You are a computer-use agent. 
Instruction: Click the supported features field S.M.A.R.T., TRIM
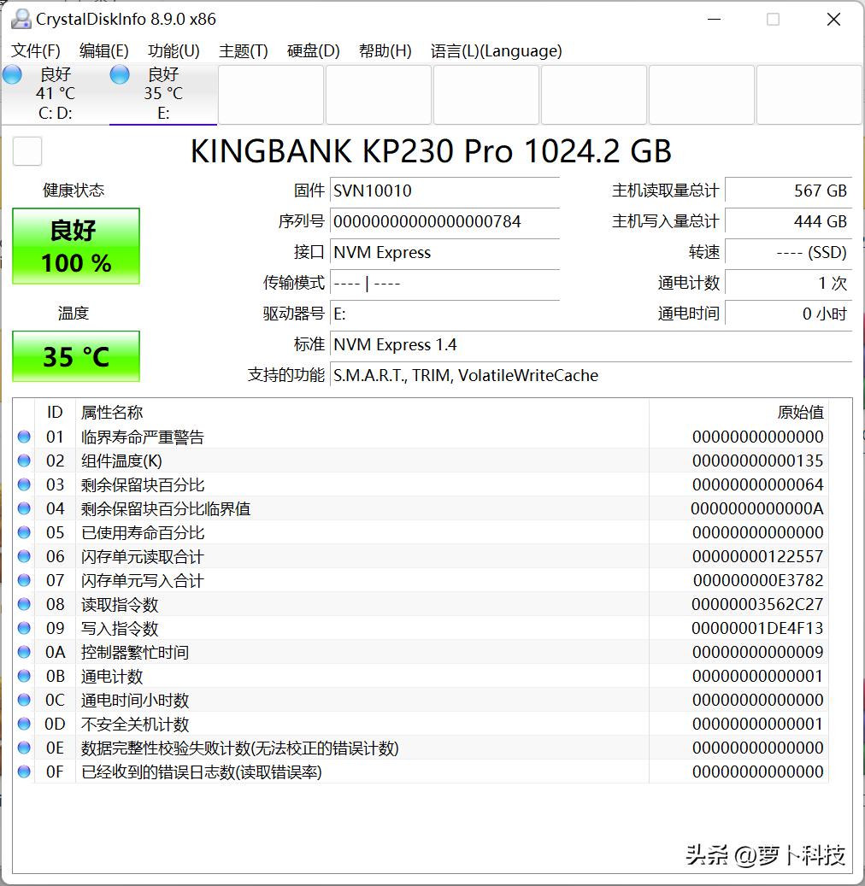[591, 375]
